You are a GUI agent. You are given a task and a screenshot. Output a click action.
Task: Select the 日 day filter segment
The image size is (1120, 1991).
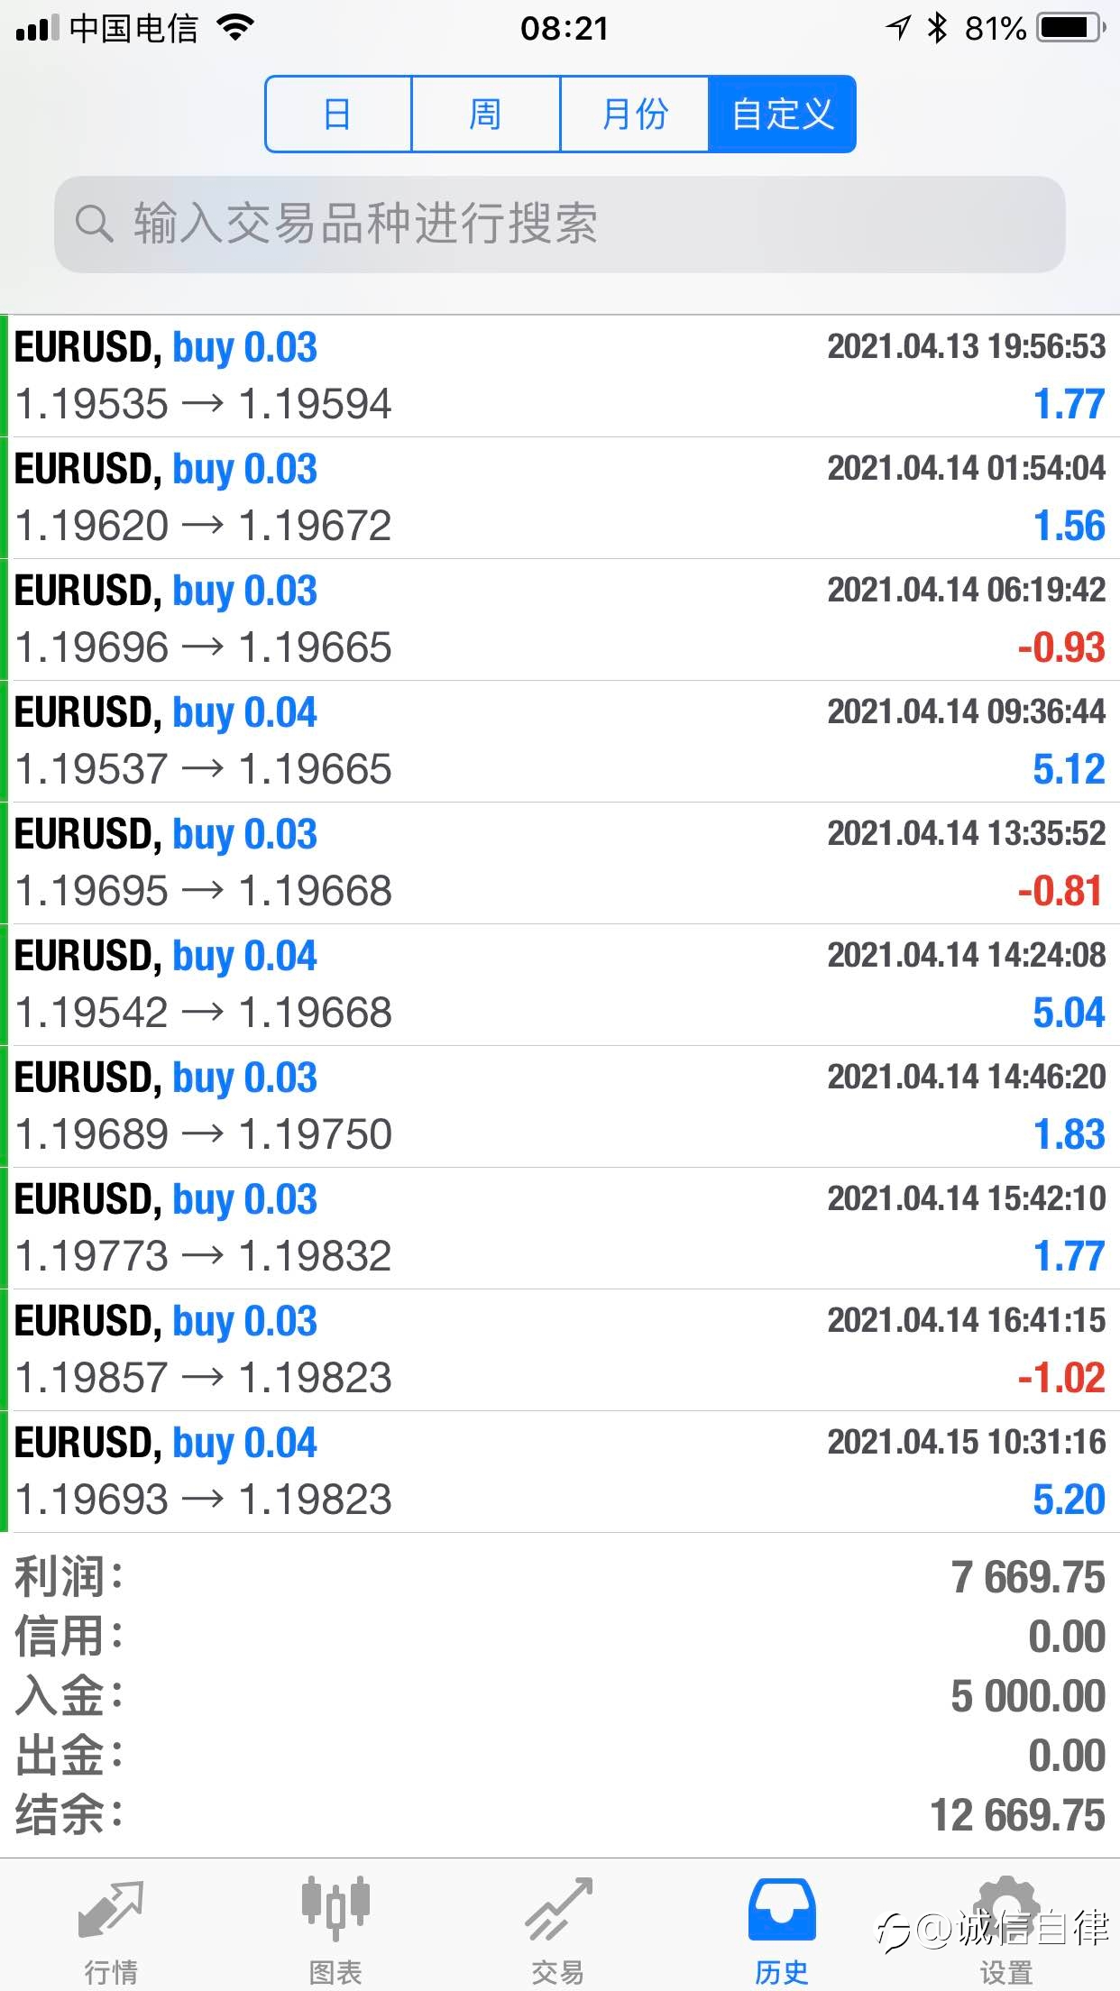click(338, 115)
